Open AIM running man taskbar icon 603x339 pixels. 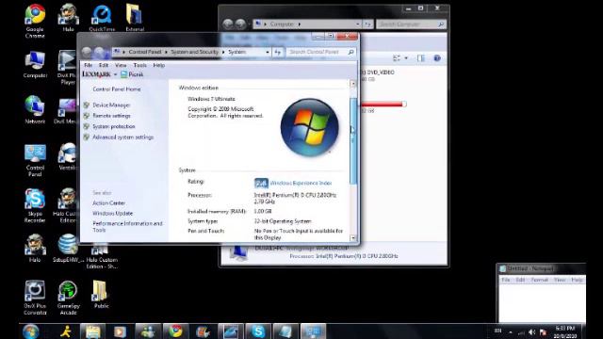coord(66,331)
